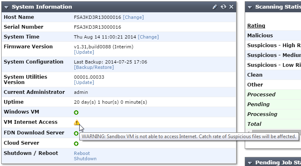Select the Malicious row in Scanning Statistics
The image size is (301, 166).
point(260,36)
